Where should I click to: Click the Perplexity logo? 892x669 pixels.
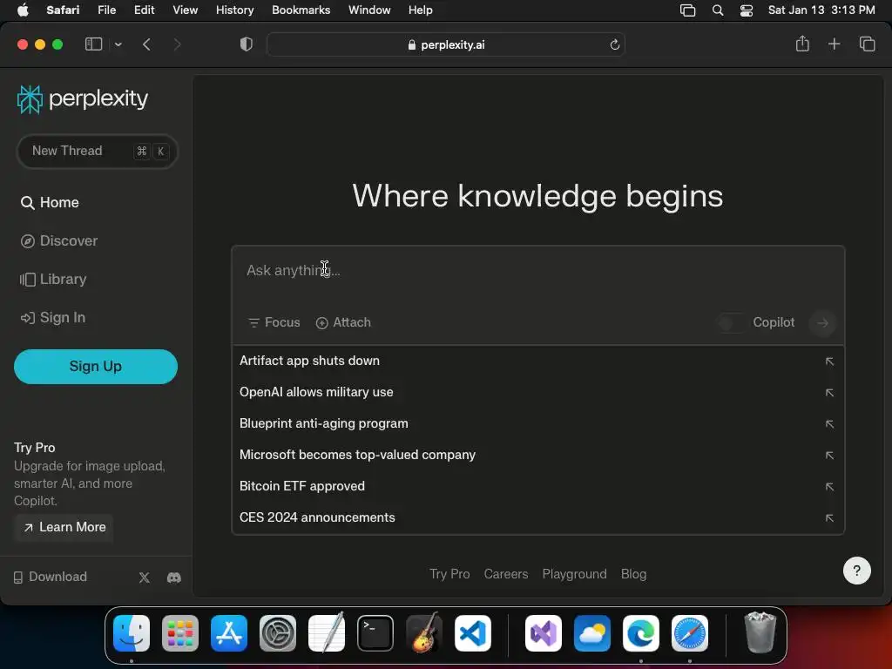pyautogui.click(x=83, y=99)
